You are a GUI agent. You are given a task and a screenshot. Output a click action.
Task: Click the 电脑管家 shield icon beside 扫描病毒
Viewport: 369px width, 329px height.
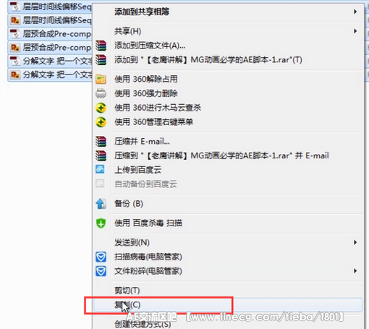click(101, 257)
